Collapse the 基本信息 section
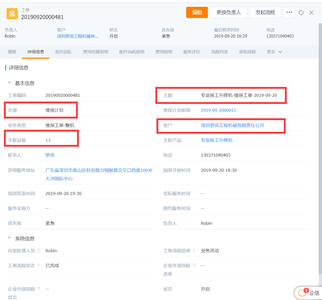Image resolution: width=322 pixels, height=300 pixels. [10, 83]
